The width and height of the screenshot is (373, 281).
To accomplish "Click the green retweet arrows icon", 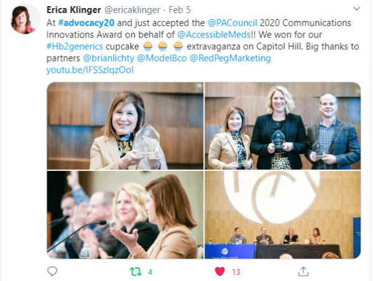I will coord(136,272).
